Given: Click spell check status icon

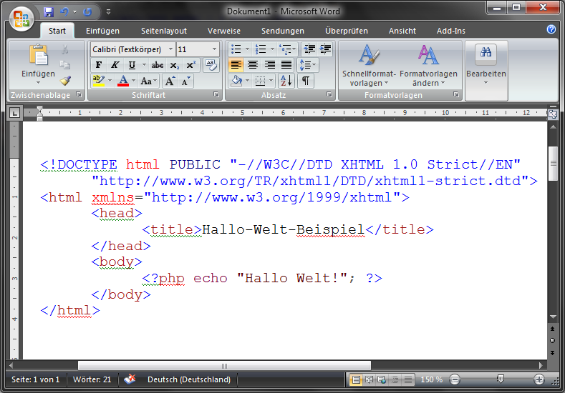Looking at the screenshot, I should [x=130, y=379].
